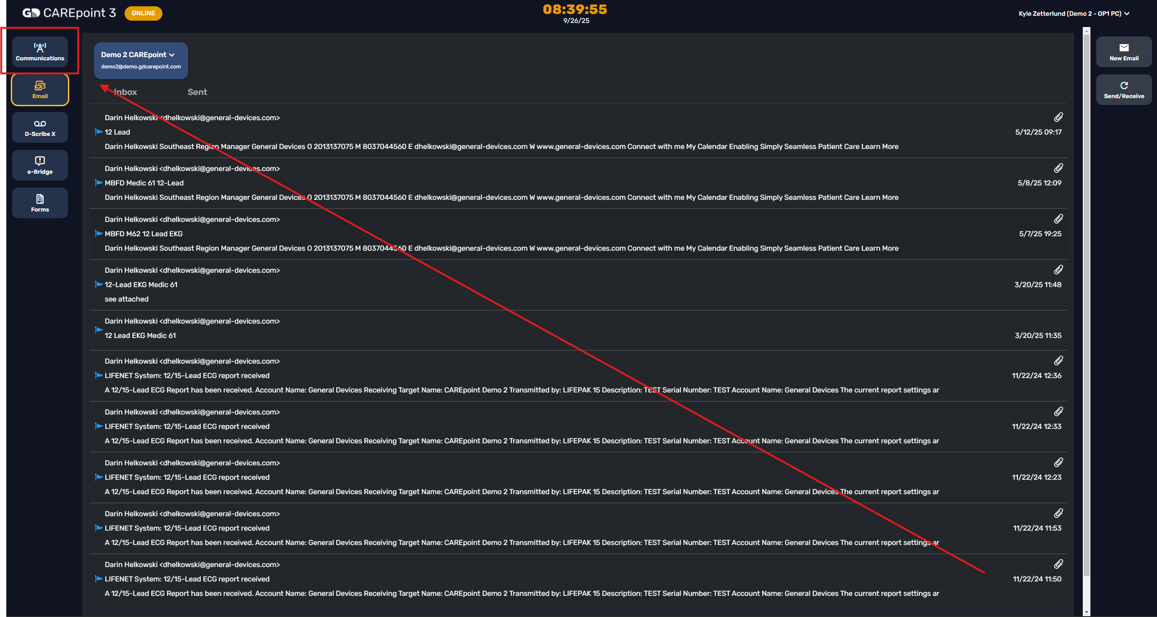
Task: Toggle the flag on the '12 Lead' email
Action: tap(99, 132)
